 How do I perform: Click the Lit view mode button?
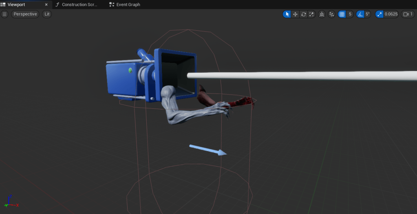pos(47,14)
